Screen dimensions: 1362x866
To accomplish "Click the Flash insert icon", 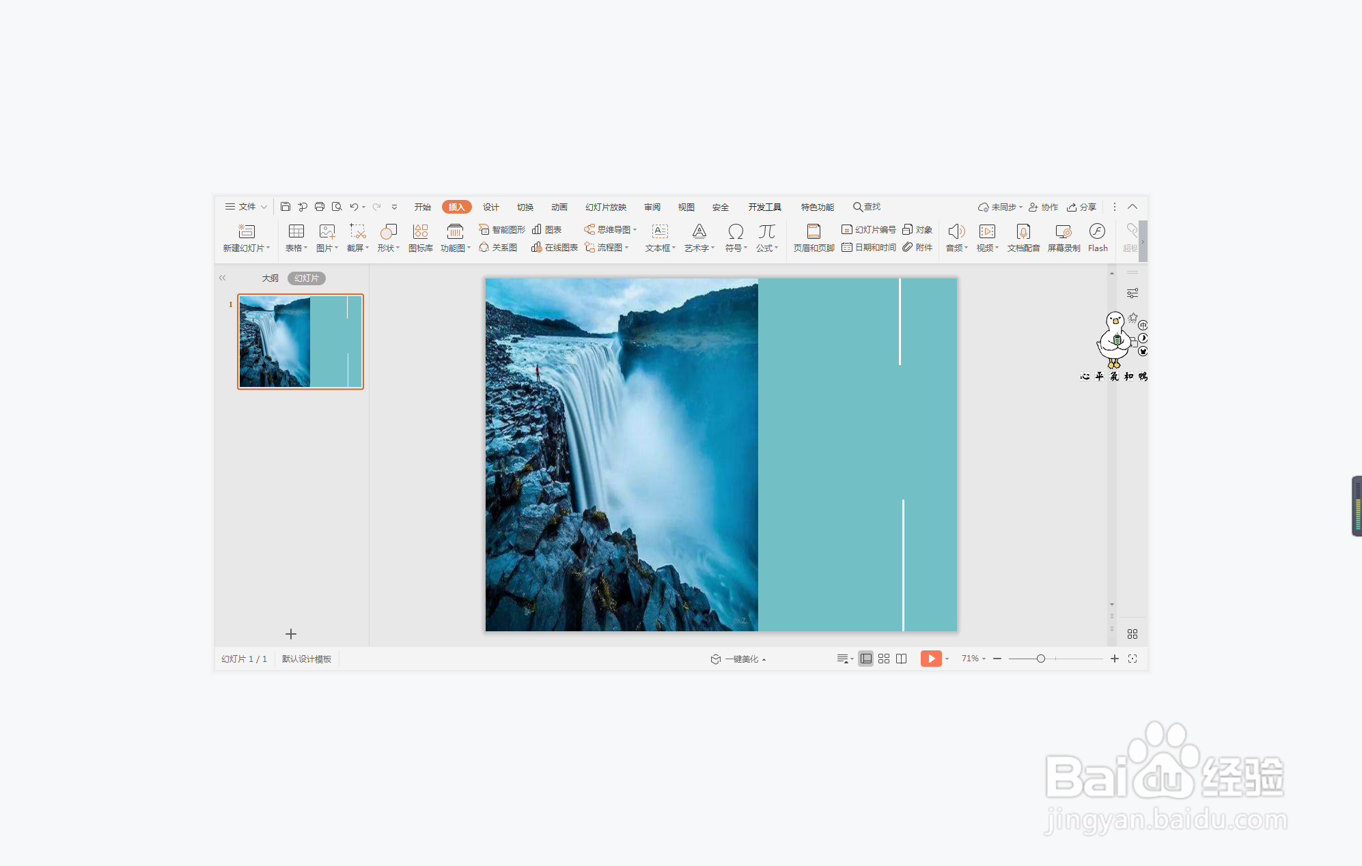I will (1097, 231).
